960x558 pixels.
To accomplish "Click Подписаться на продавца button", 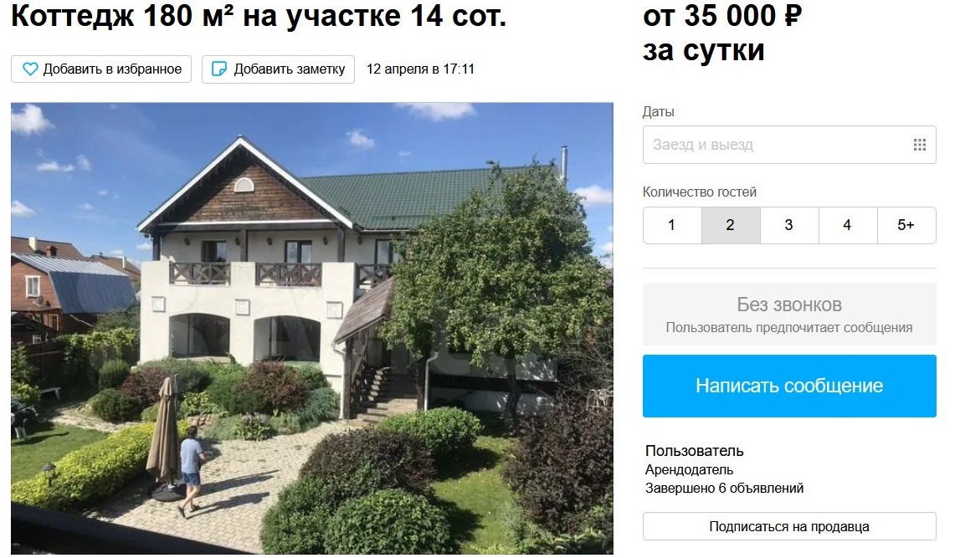I will 789,526.
